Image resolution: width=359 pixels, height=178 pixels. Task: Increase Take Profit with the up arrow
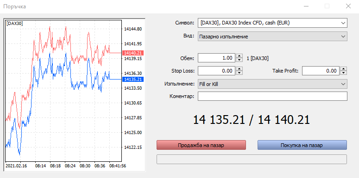tap(343, 69)
